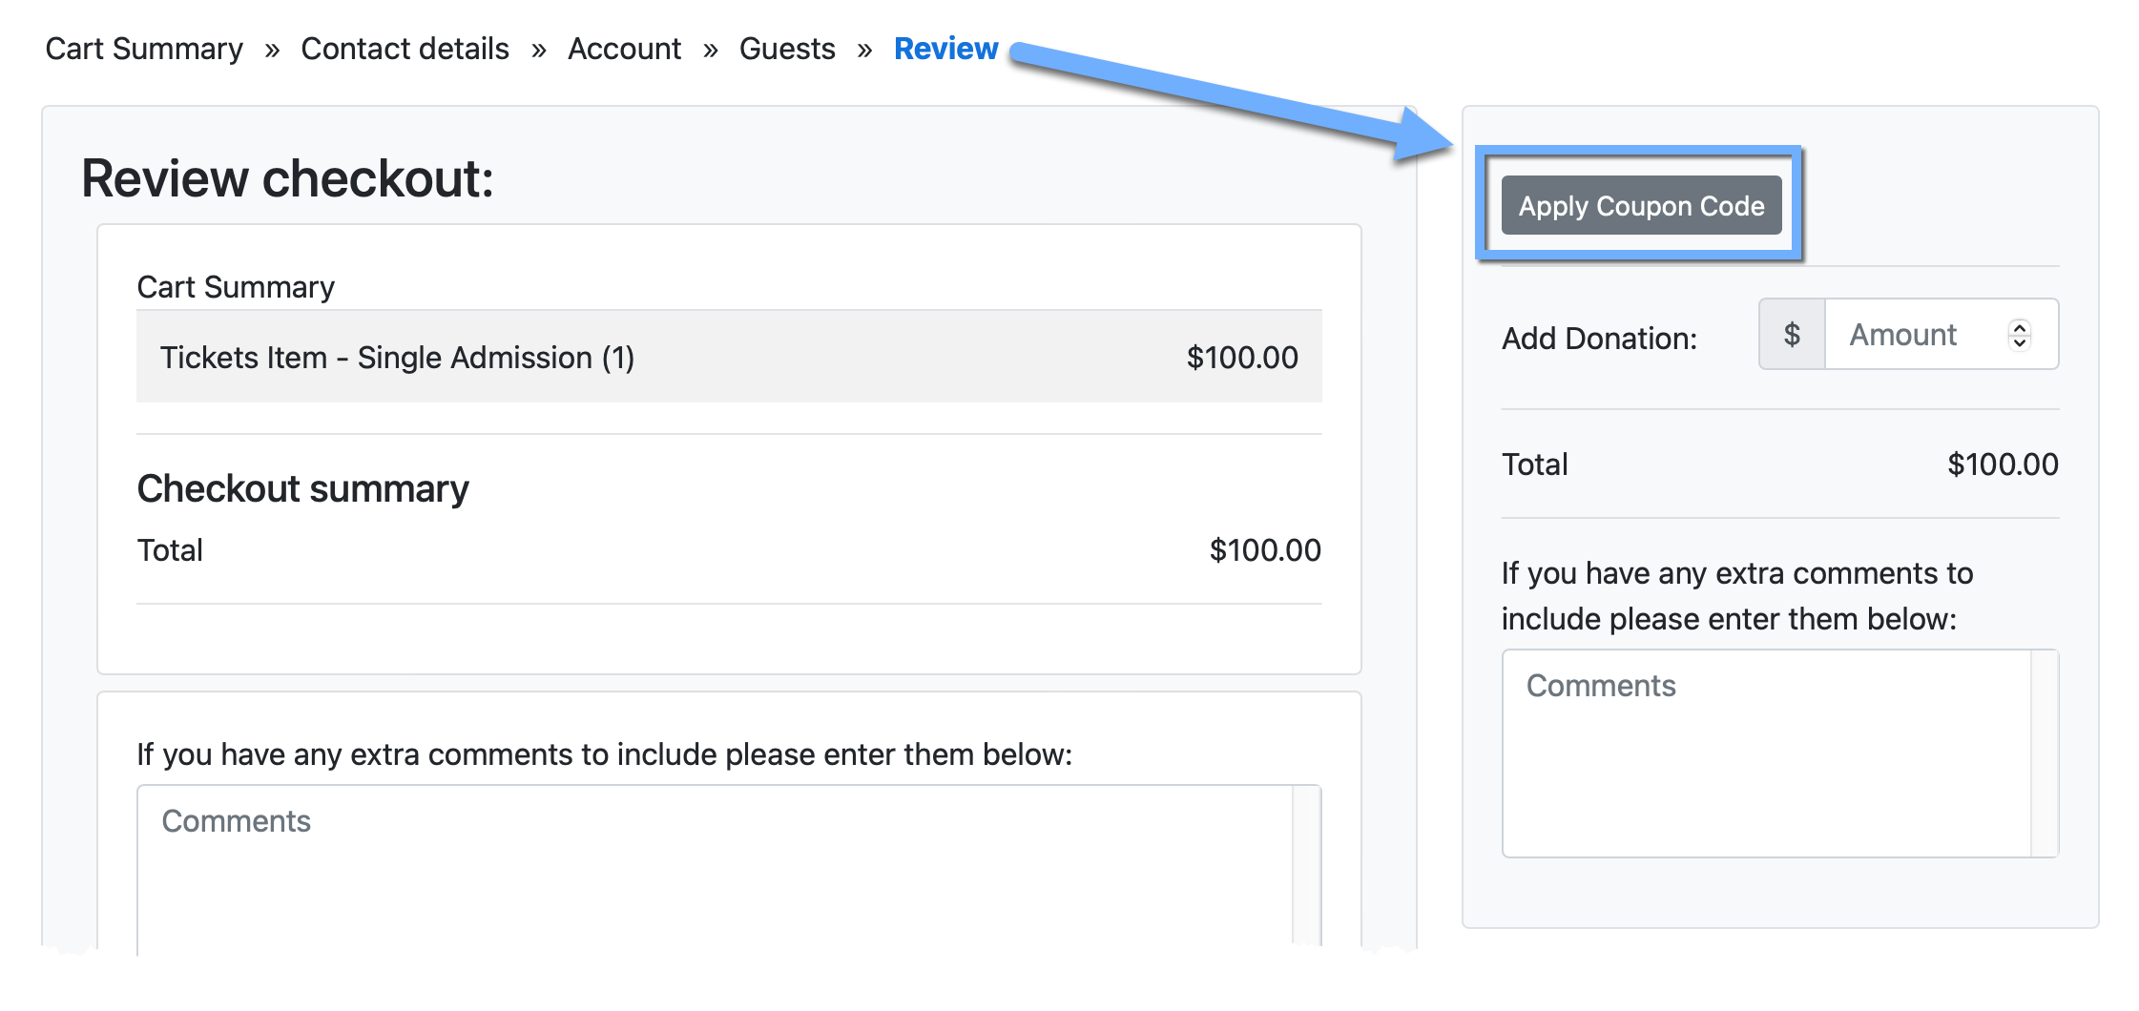The height and width of the screenshot is (1011, 2139).
Task: Click the Add Donation label
Action: (x=1599, y=339)
